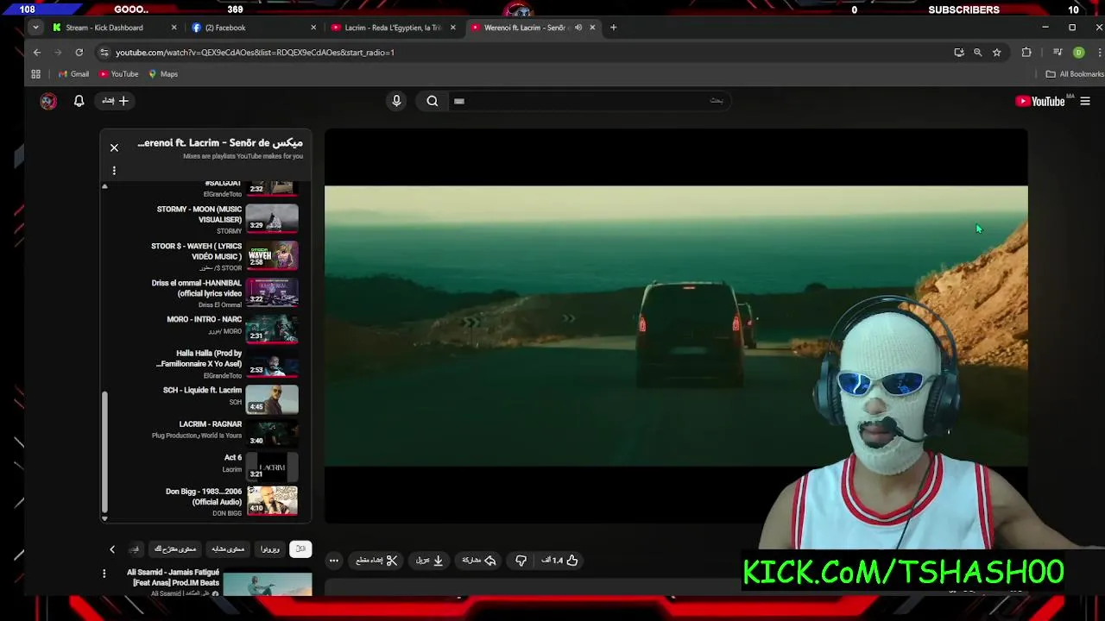Screen dimensions: 1105x621
Task: Open the Chrome profile D avatar
Action: [x=1078, y=53]
